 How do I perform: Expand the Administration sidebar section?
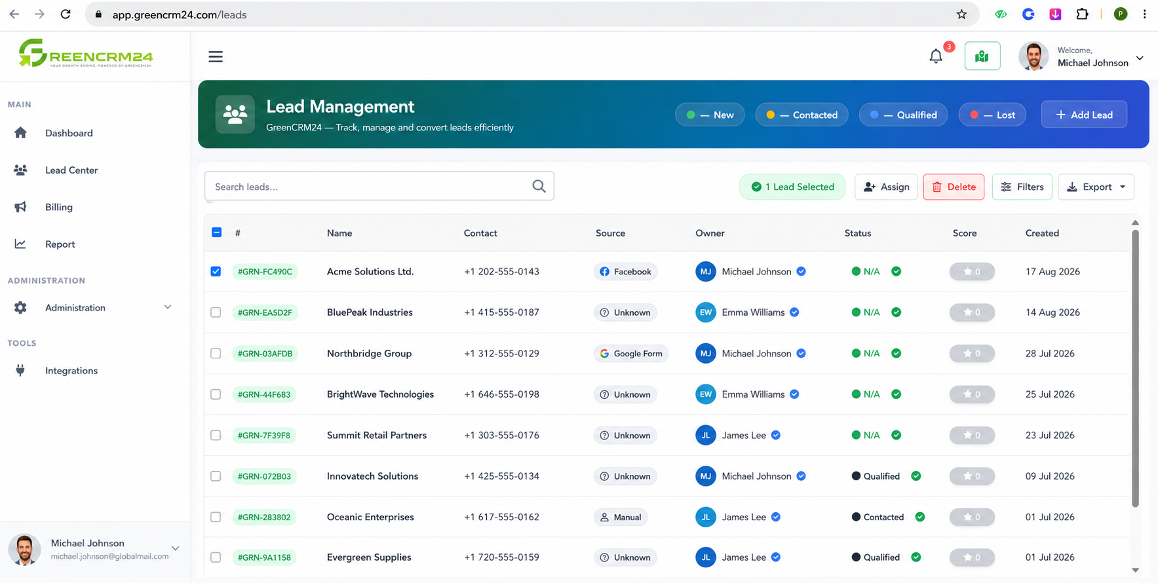[94, 307]
